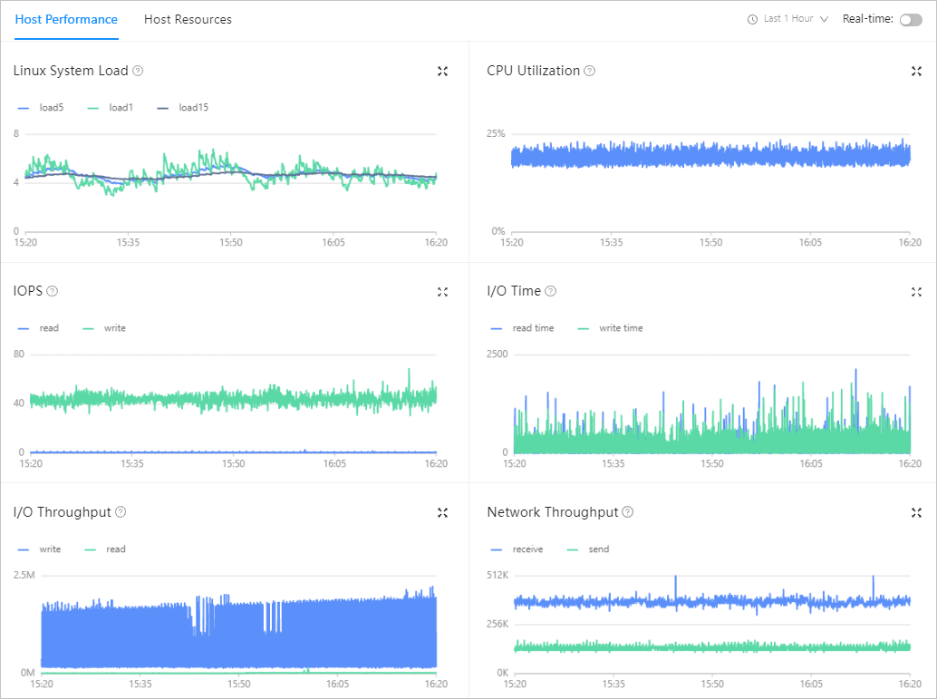Click the chevron arrow next to Last 1 Hour
The height and width of the screenshot is (699, 937).
tap(824, 19)
